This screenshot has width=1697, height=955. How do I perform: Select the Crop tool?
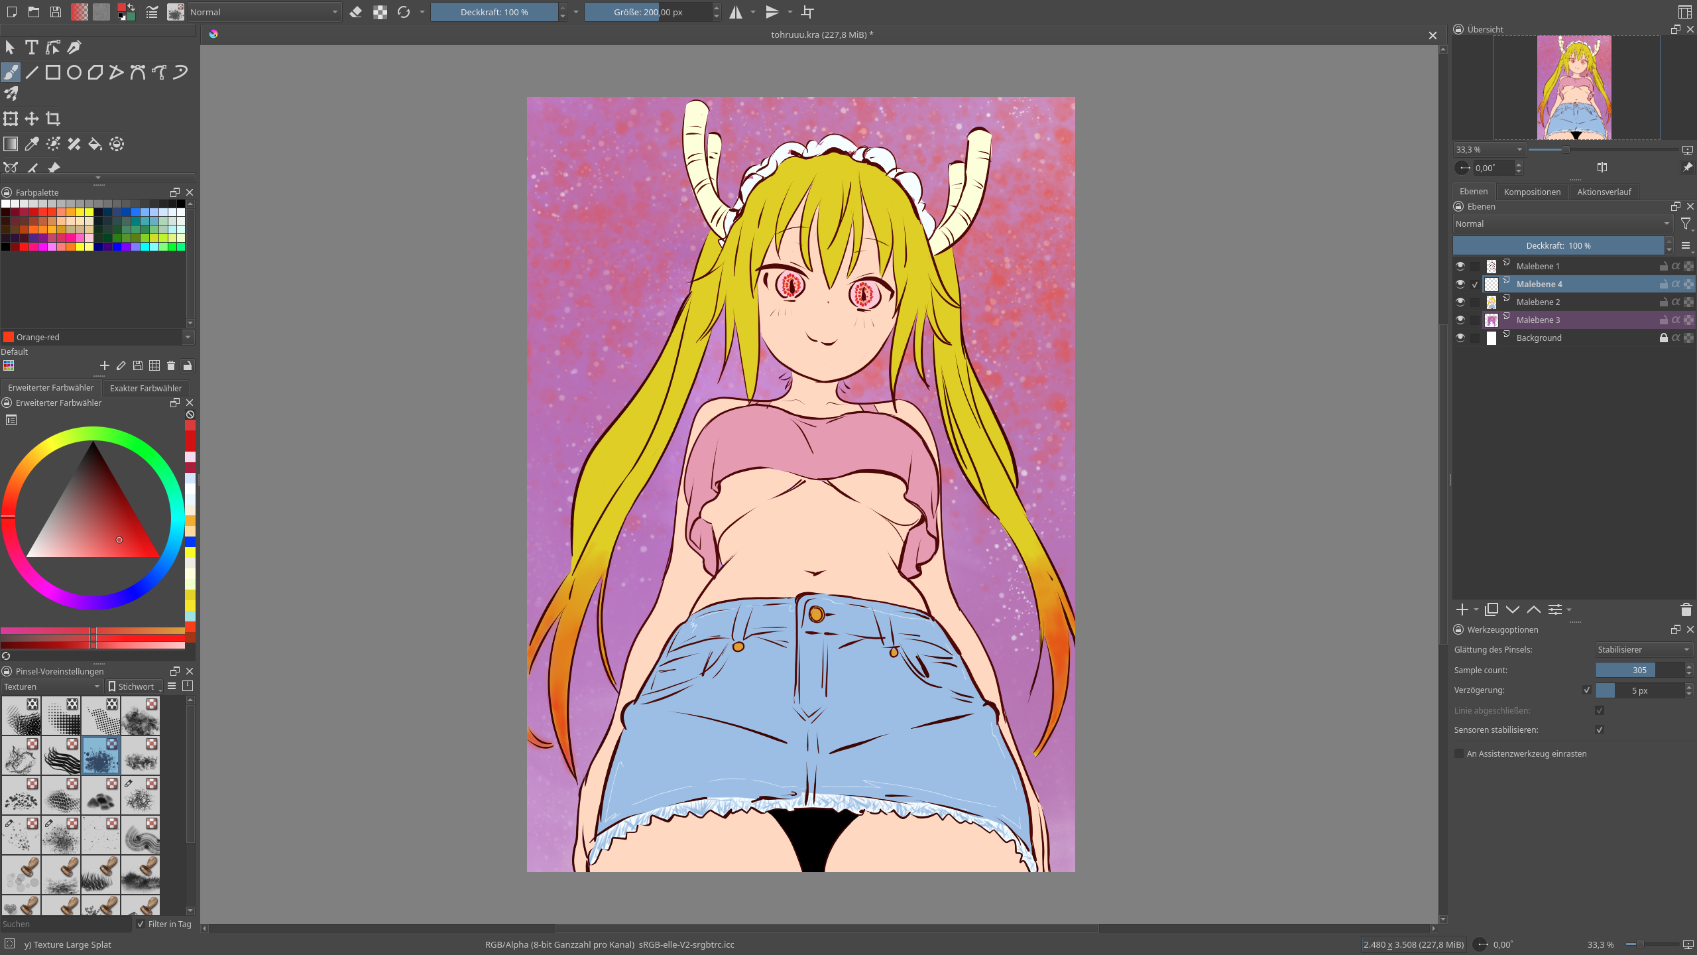tap(53, 119)
